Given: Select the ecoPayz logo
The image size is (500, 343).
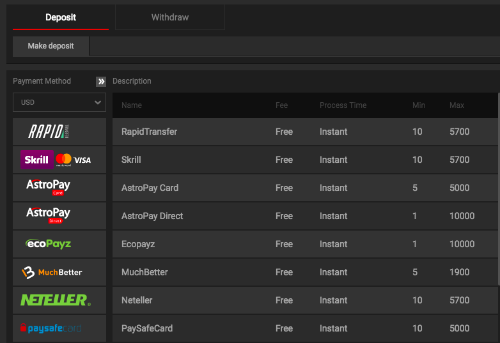Looking at the screenshot, I should [59, 244].
